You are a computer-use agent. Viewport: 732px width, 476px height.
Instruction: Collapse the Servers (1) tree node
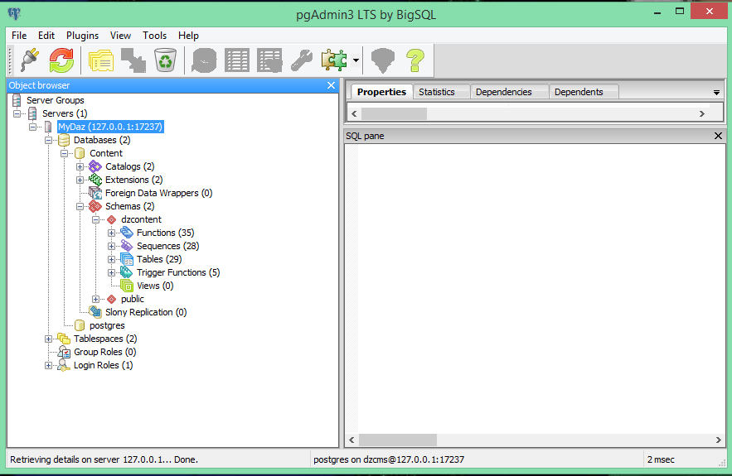(17, 113)
